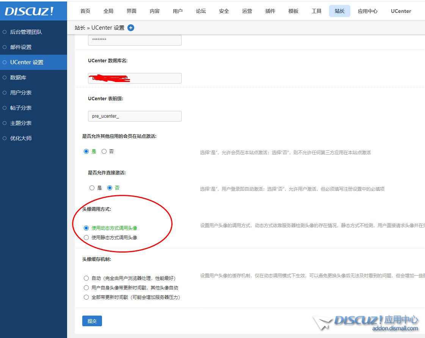Click the UCenter 数据库名 input field
The image size is (425, 338).
(135, 78)
